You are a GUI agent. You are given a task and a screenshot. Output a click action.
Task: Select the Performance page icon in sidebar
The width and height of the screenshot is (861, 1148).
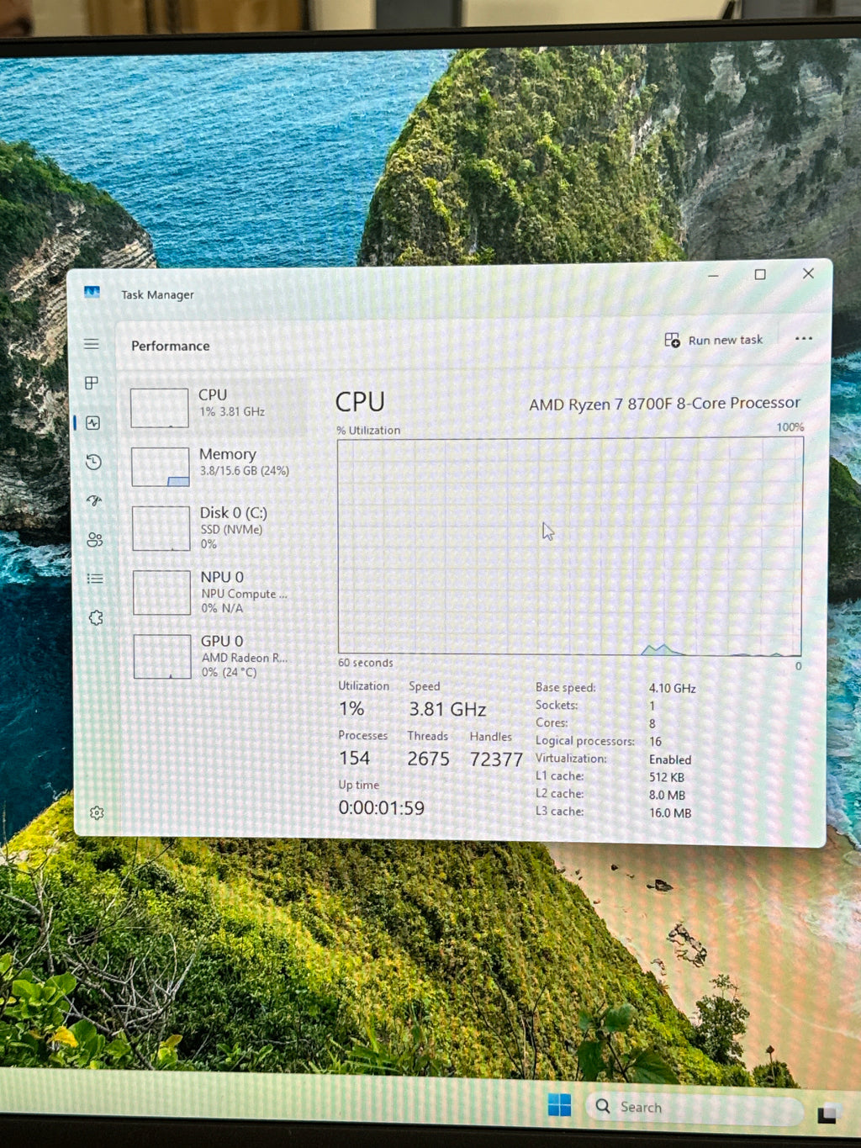(x=93, y=422)
